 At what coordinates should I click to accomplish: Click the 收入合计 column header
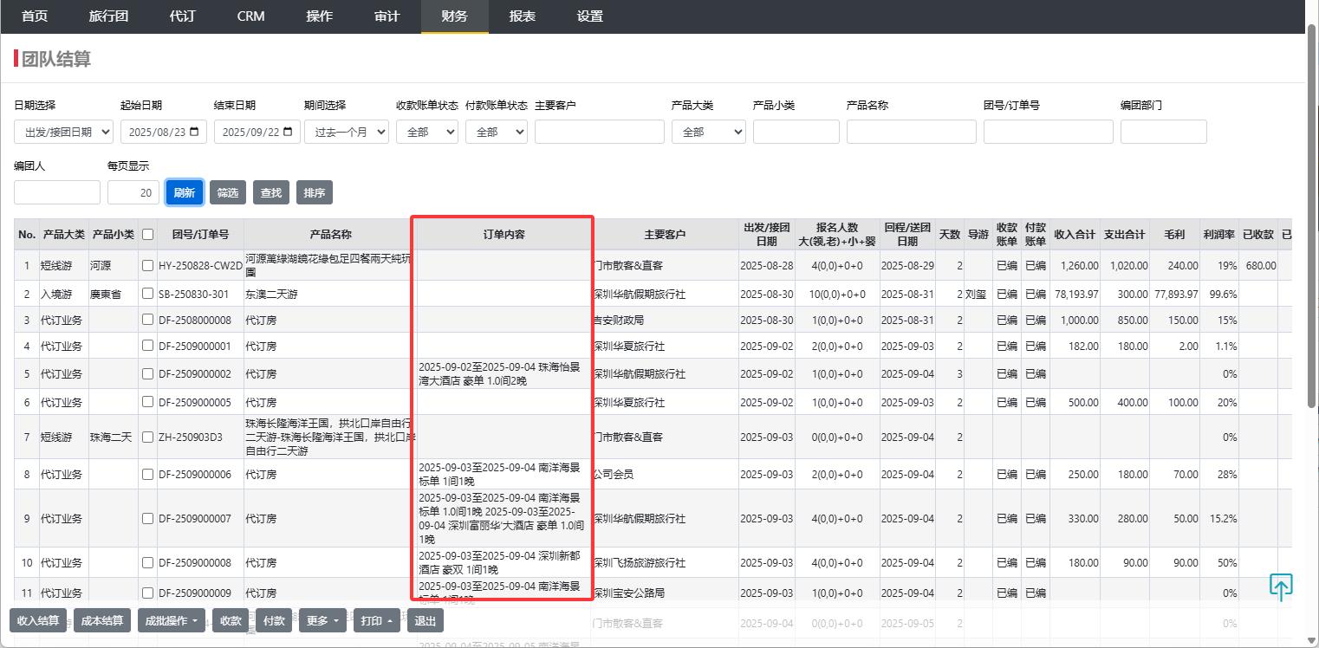tap(1075, 235)
